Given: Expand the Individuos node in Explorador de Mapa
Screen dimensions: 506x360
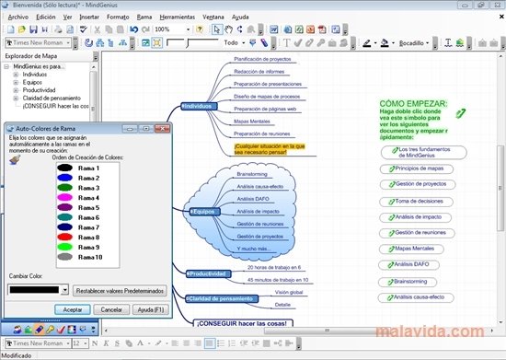Looking at the screenshot, I should click(x=16, y=75).
